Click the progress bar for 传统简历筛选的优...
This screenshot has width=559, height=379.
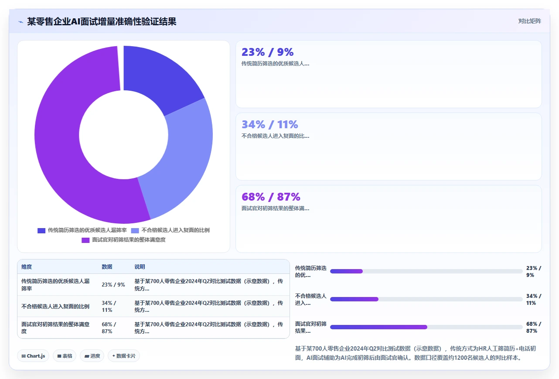click(x=426, y=271)
